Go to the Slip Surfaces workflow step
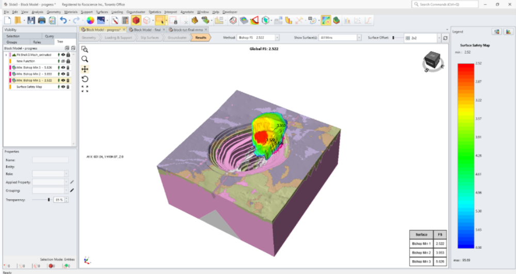This screenshot has width=516, height=274. (150, 38)
